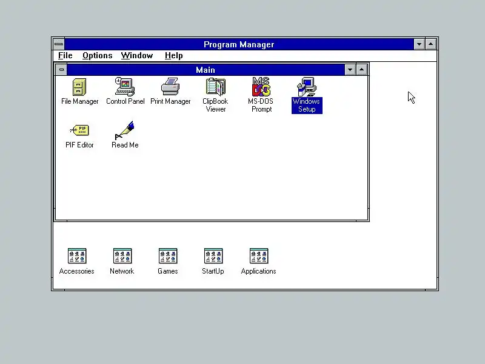The image size is (485, 364).
Task: Start the MS-DOS Prompt icon
Action: [x=261, y=87]
